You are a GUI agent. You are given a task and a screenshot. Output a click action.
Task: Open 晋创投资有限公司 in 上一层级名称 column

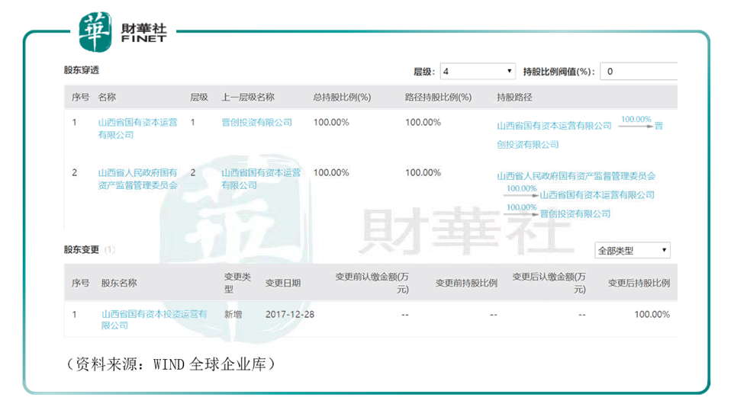pos(256,122)
